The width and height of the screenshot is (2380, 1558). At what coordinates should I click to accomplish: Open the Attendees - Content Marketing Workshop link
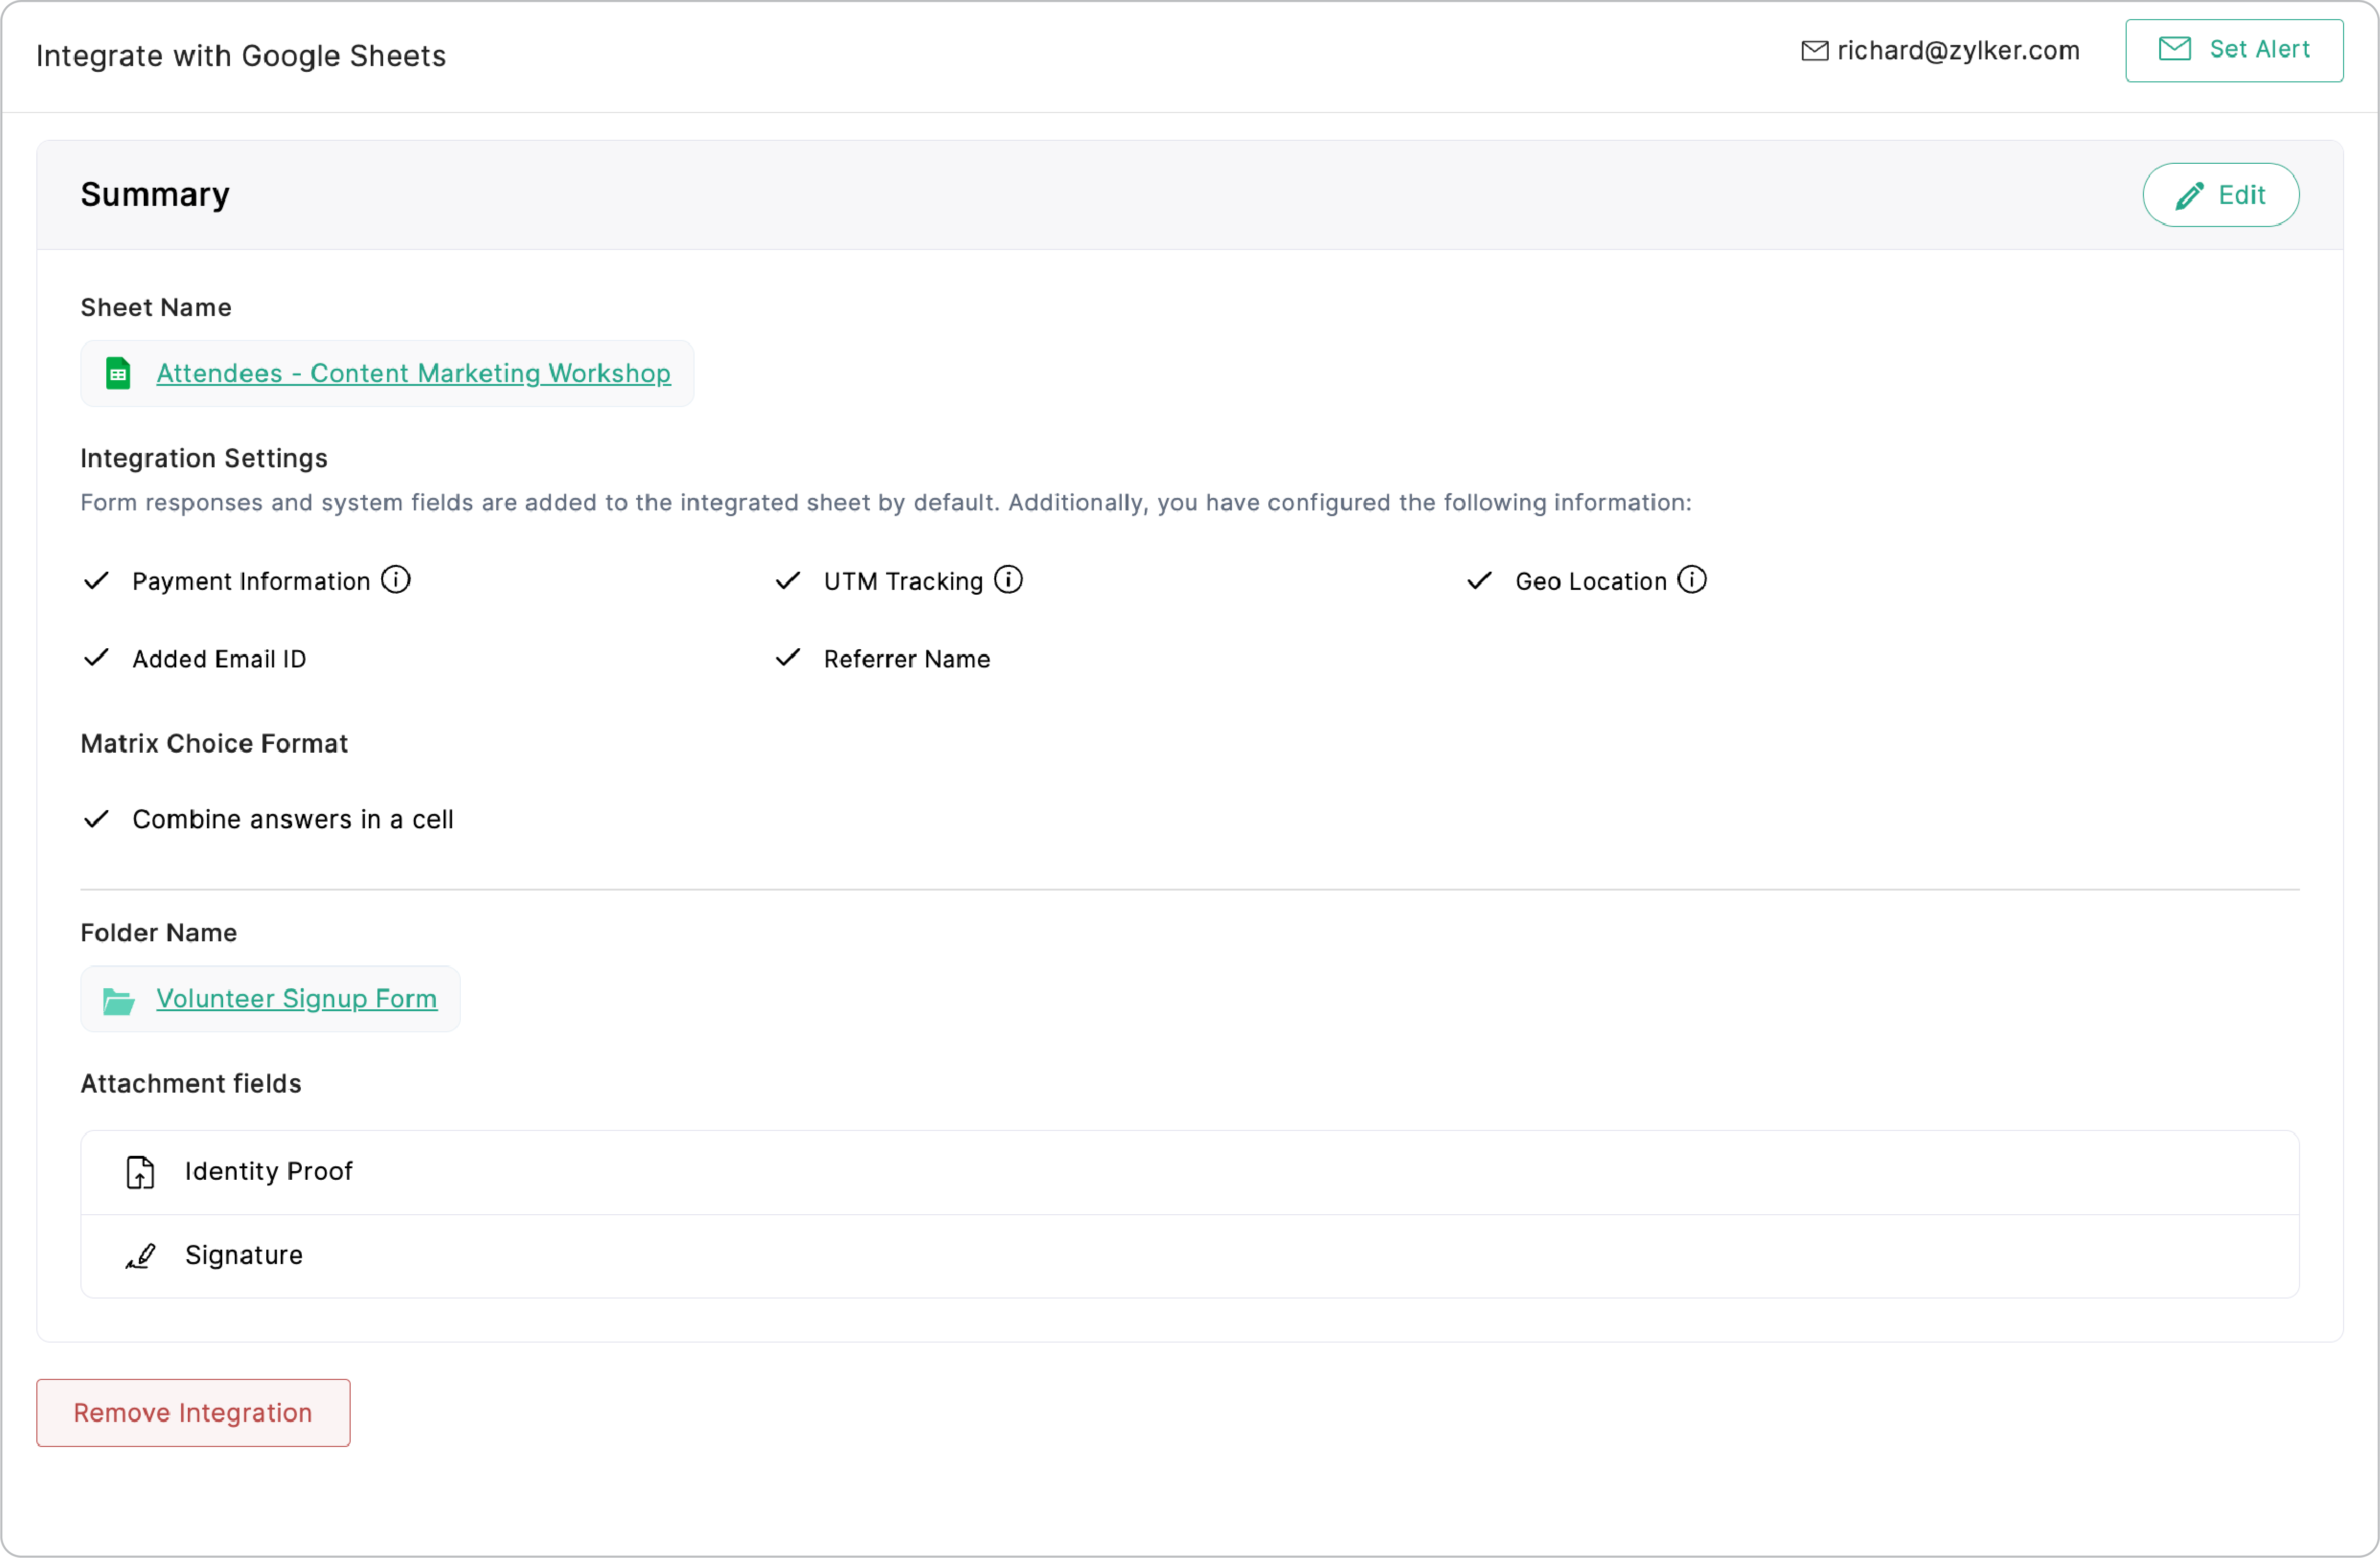pos(413,374)
